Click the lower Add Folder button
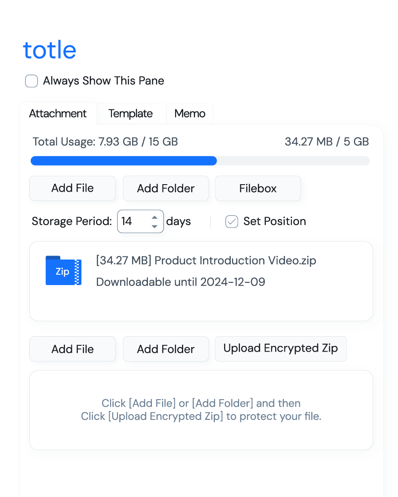This screenshot has width=398, height=497. [x=166, y=349]
